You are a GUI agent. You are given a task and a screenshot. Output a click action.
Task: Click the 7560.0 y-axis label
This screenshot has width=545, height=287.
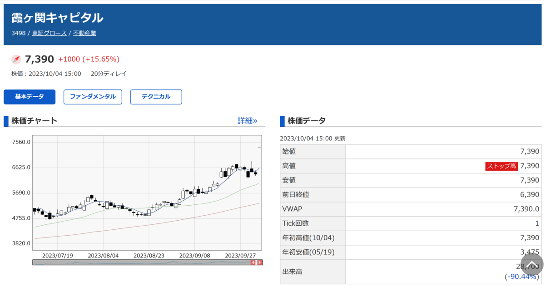21,142
